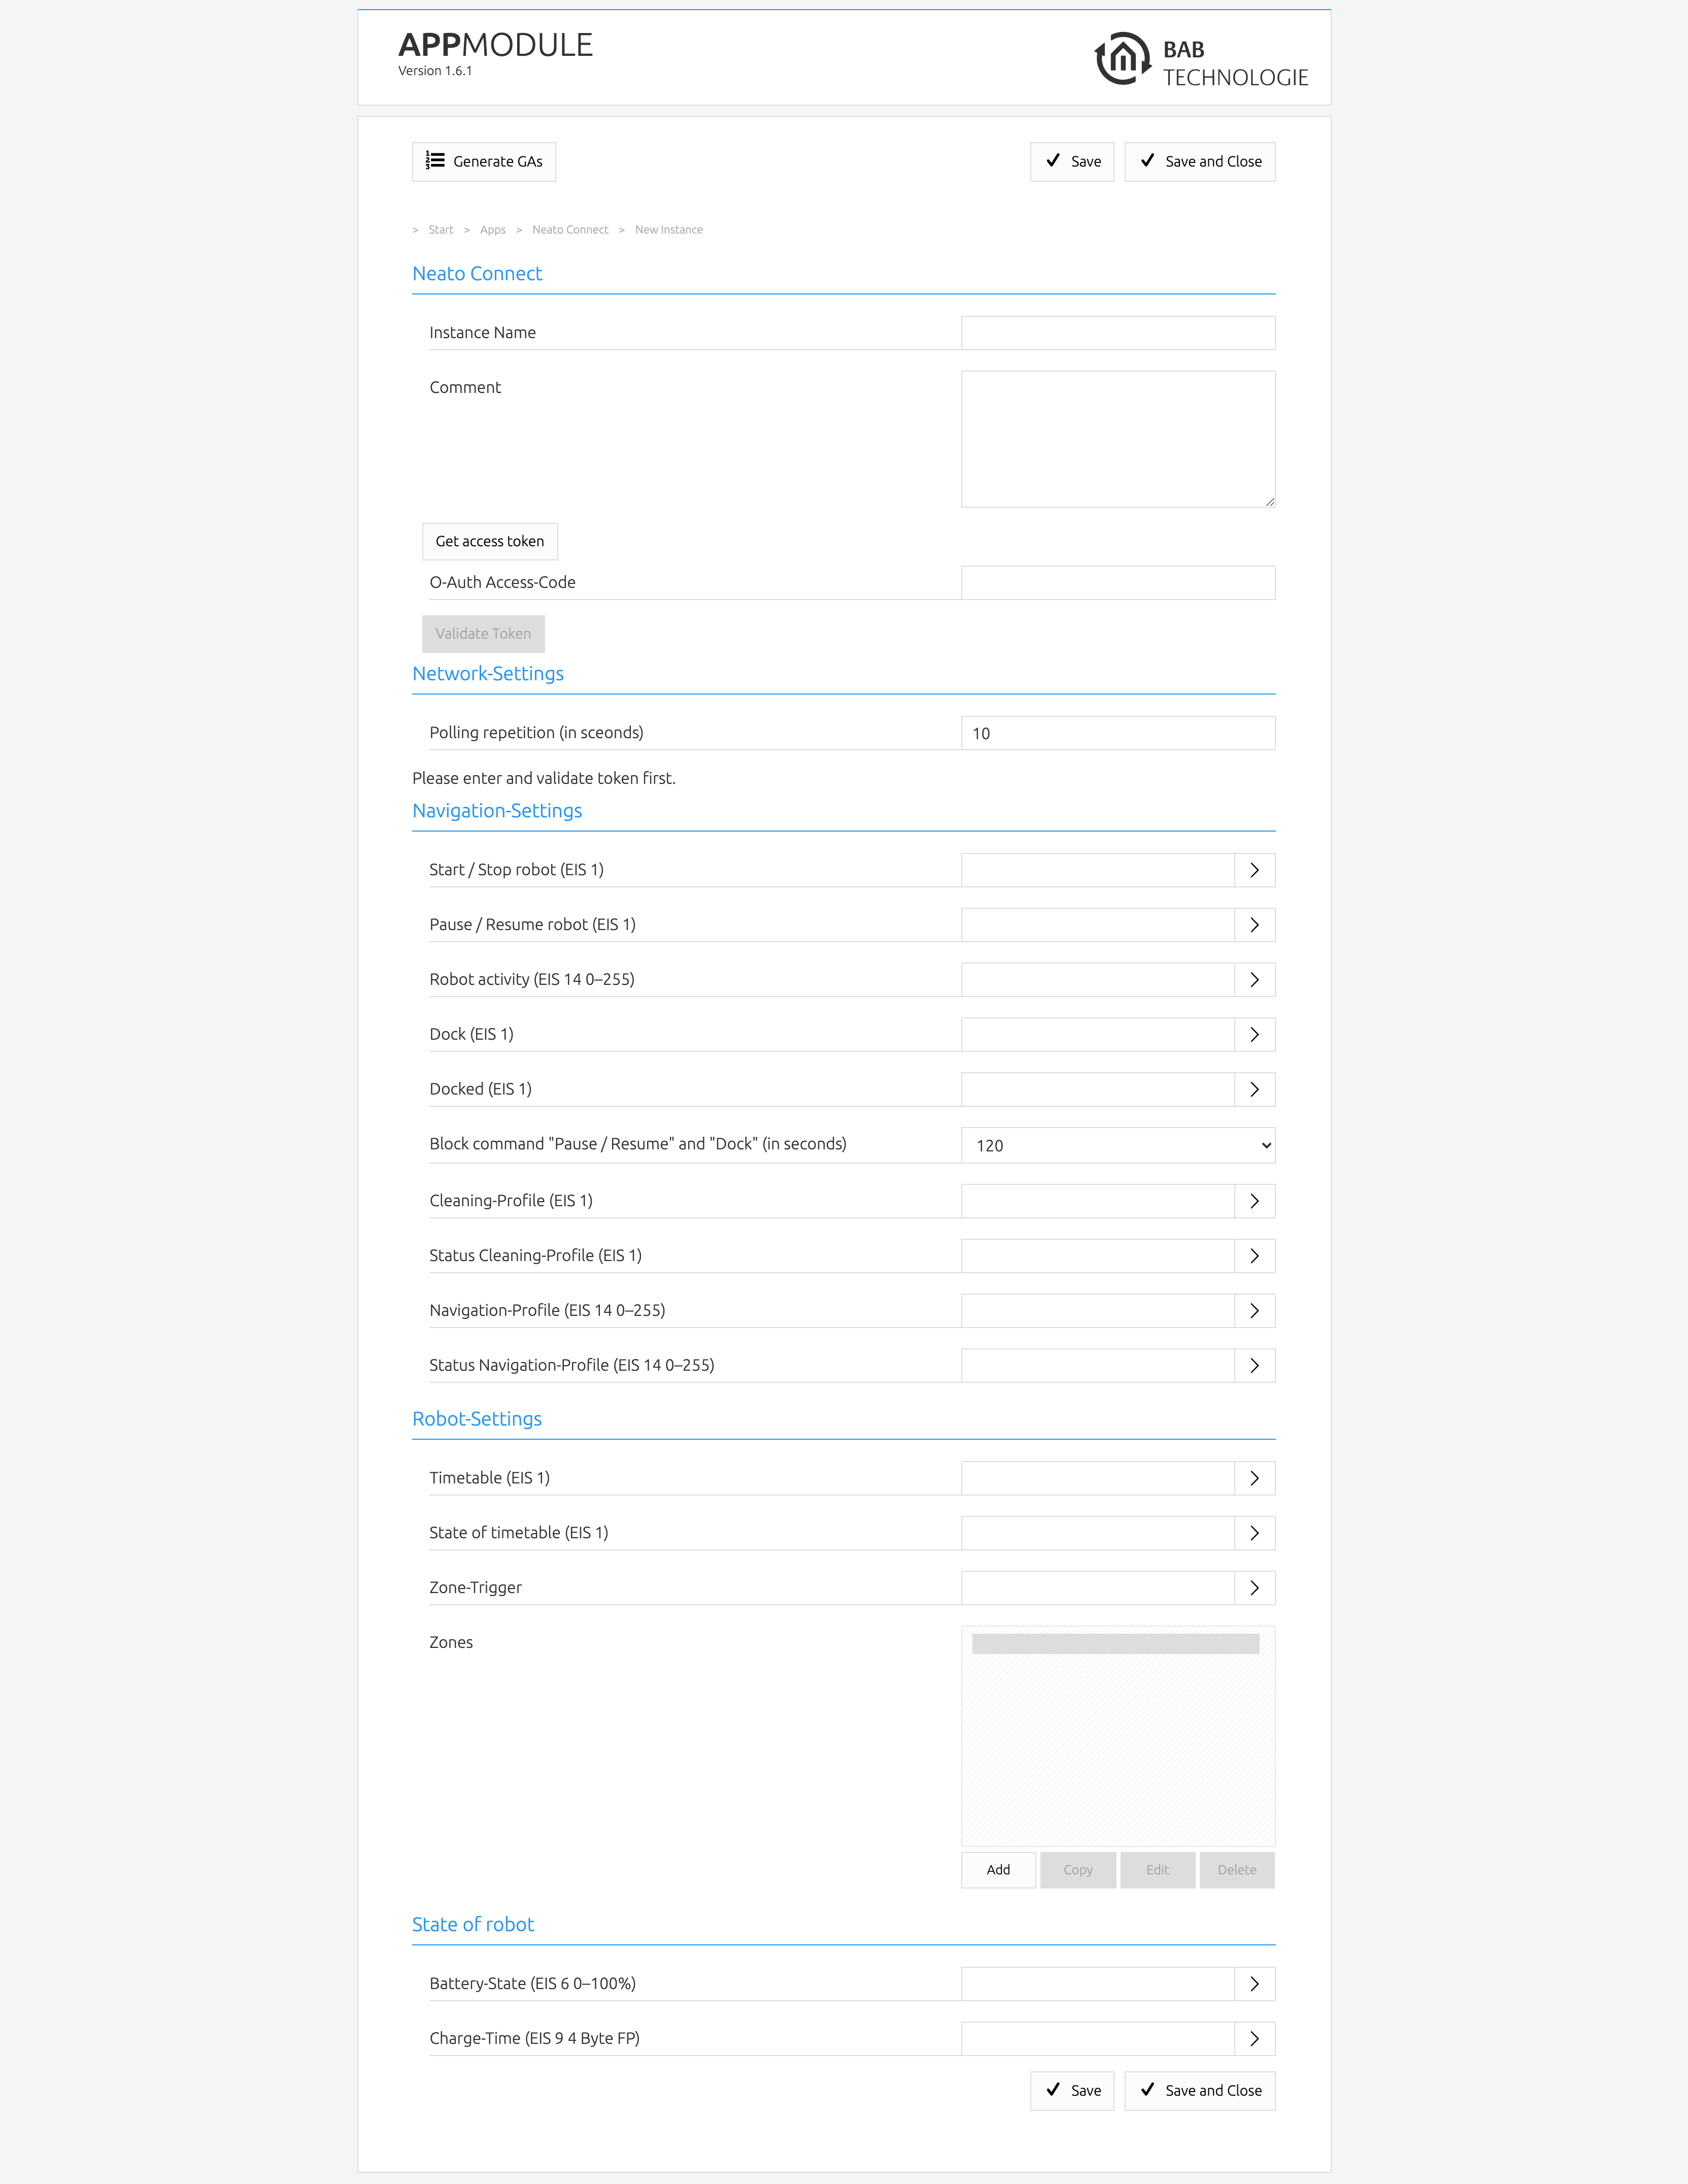Image resolution: width=1688 pixels, height=2184 pixels.
Task: Open address picker for Timetable (EIS 1)
Action: click(1254, 1478)
